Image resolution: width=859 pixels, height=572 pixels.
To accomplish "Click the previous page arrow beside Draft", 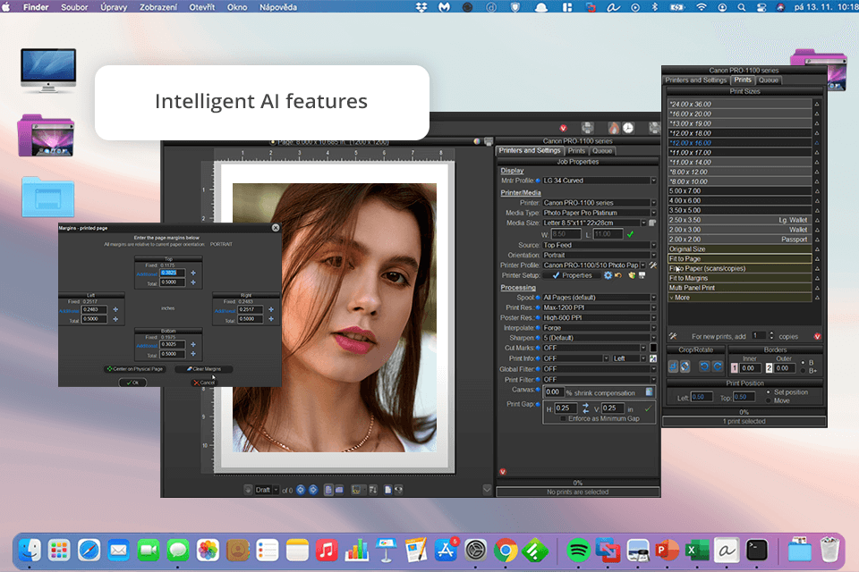I will tap(300, 490).
